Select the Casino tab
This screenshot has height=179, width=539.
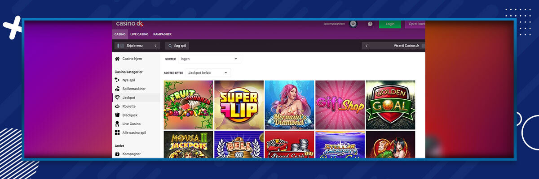(120, 34)
